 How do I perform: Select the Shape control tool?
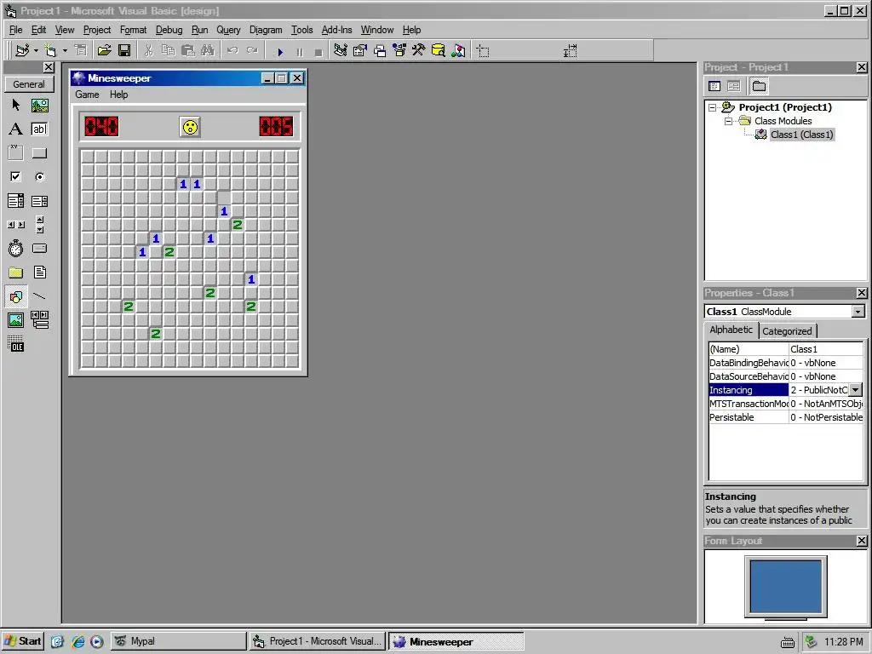(x=15, y=296)
